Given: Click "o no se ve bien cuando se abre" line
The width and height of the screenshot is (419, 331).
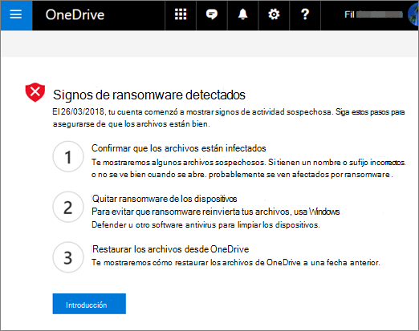Looking at the screenshot, I should pos(242,175).
